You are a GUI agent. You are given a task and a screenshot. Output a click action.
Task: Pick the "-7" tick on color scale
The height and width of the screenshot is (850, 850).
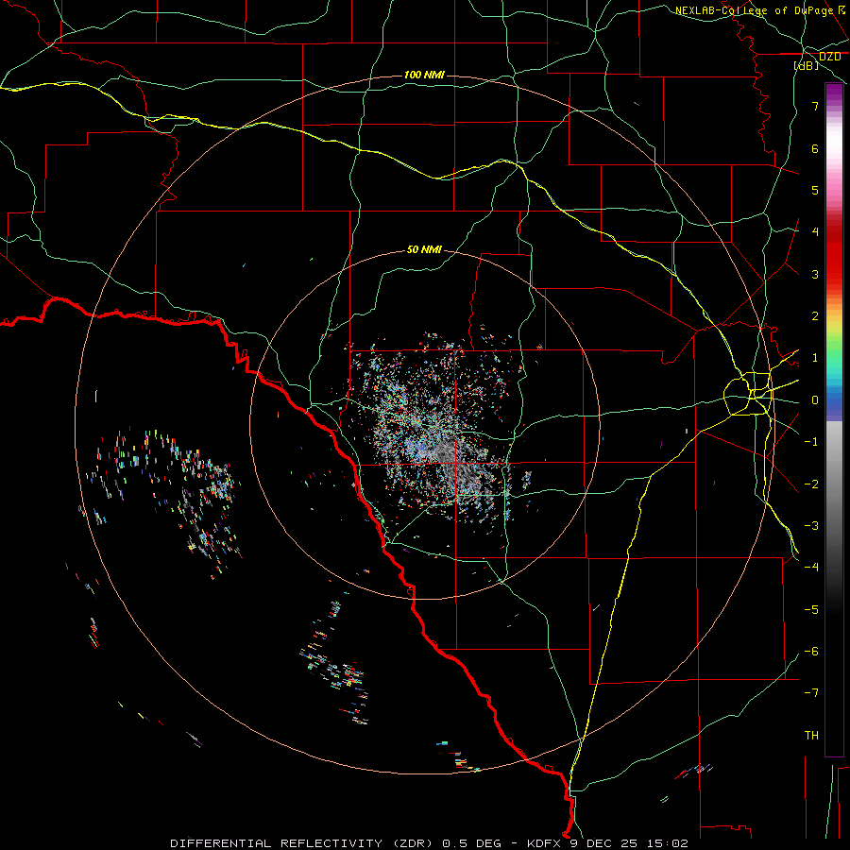click(811, 693)
